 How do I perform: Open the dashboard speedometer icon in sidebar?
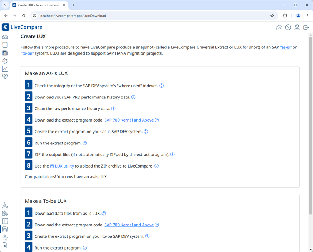[x=5, y=37]
